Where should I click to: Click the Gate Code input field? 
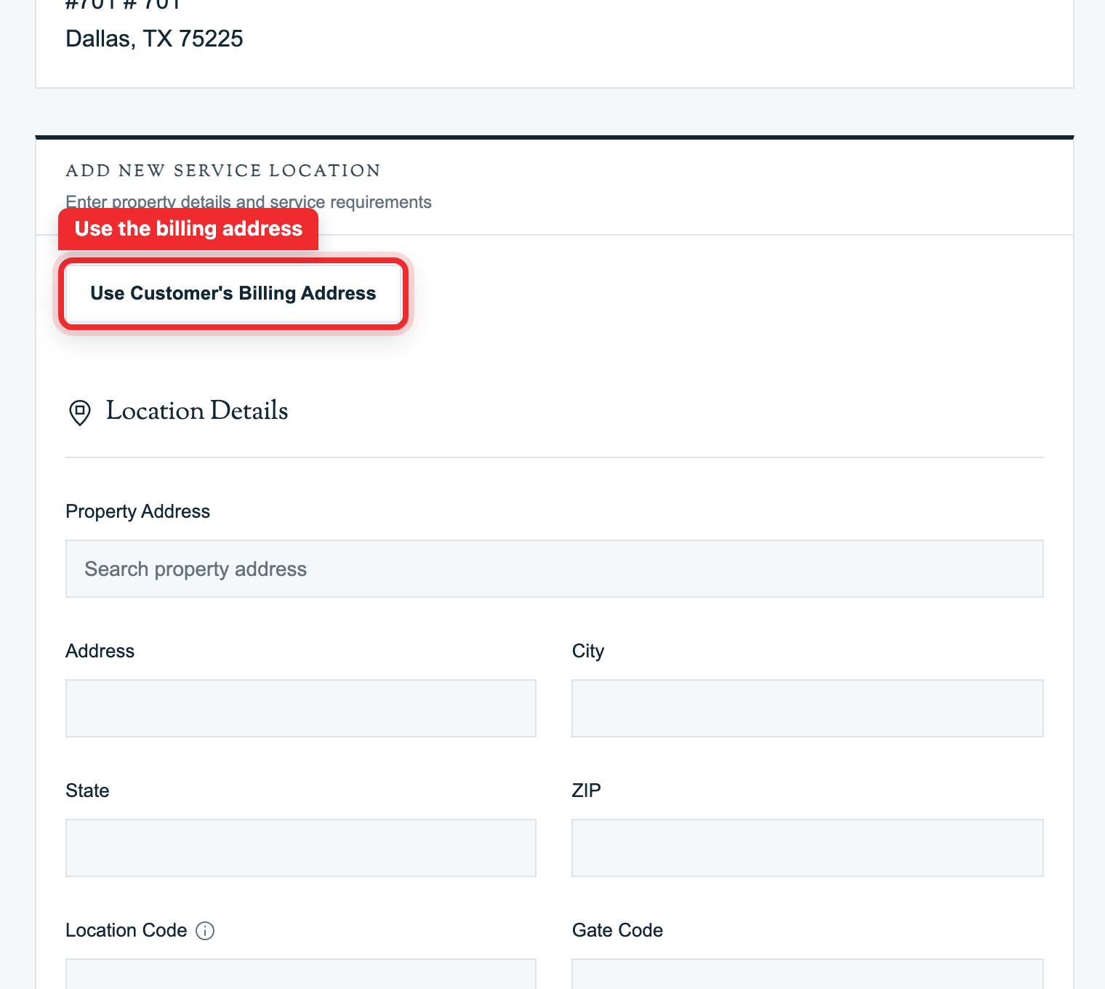tap(807, 974)
